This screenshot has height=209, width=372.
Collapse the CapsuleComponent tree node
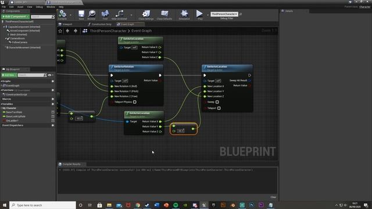(4, 27)
